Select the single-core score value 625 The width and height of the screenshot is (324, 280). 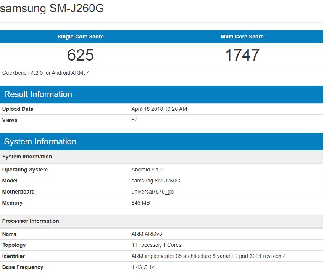coord(81,55)
